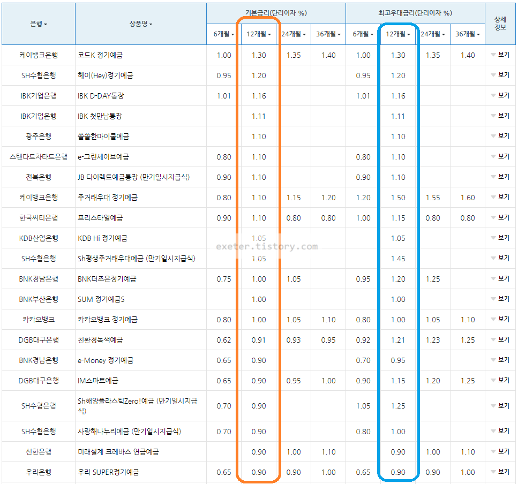Open 보기 for 친환경녹색예금

500,340
